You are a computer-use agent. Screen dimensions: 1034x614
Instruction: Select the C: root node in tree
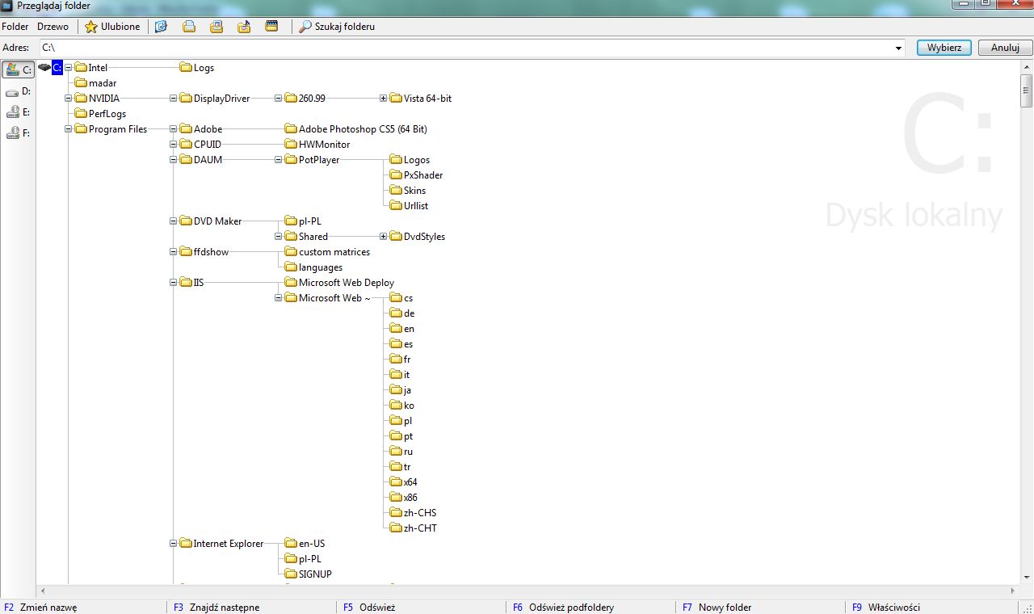[57, 68]
